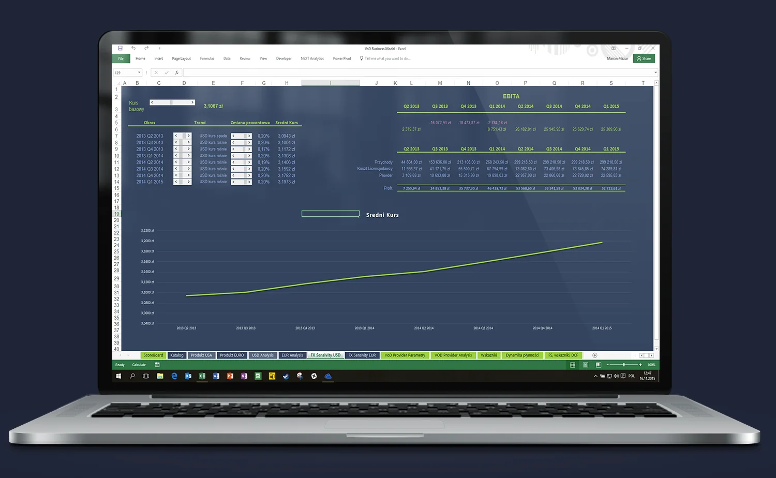Screen dimensions: 776x478
Task: Open the Page Layout ribbon tab
Action: 181,58
